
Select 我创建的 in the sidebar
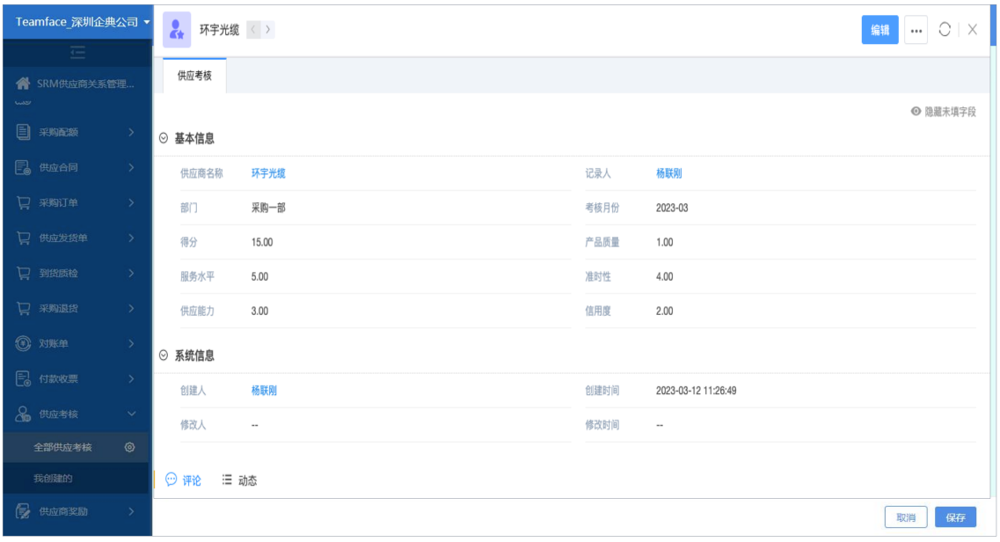click(53, 479)
